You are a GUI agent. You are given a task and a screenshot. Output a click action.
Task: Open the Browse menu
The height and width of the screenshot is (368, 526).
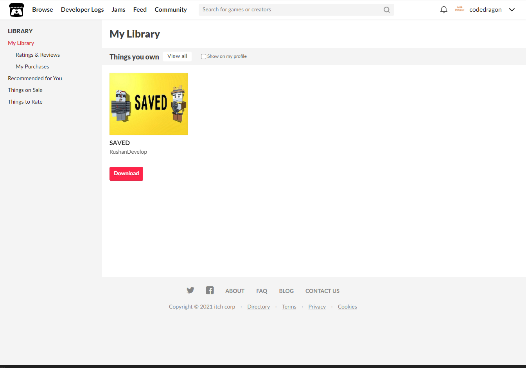tap(43, 9)
